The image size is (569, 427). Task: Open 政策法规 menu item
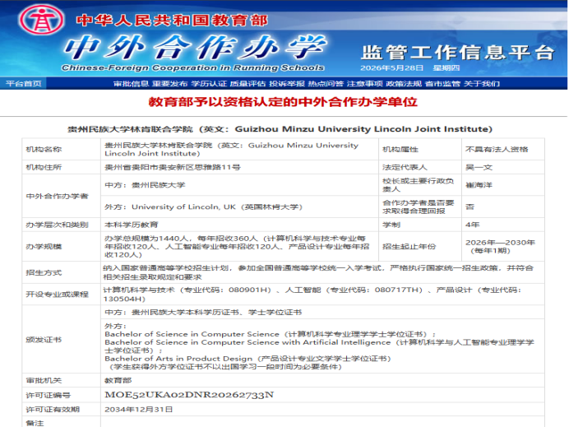coord(404,84)
